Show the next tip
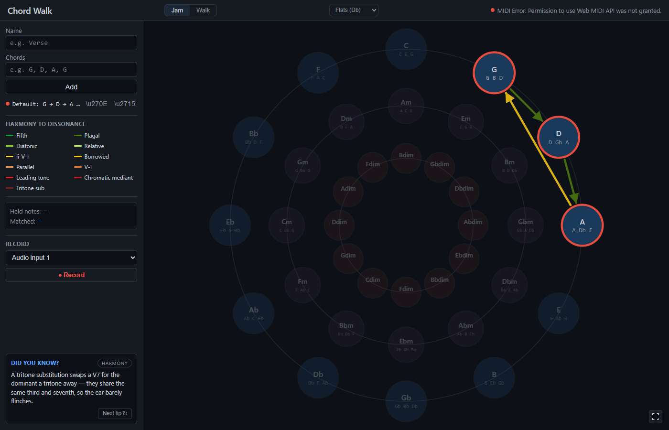This screenshot has height=430, width=669. coord(115,413)
